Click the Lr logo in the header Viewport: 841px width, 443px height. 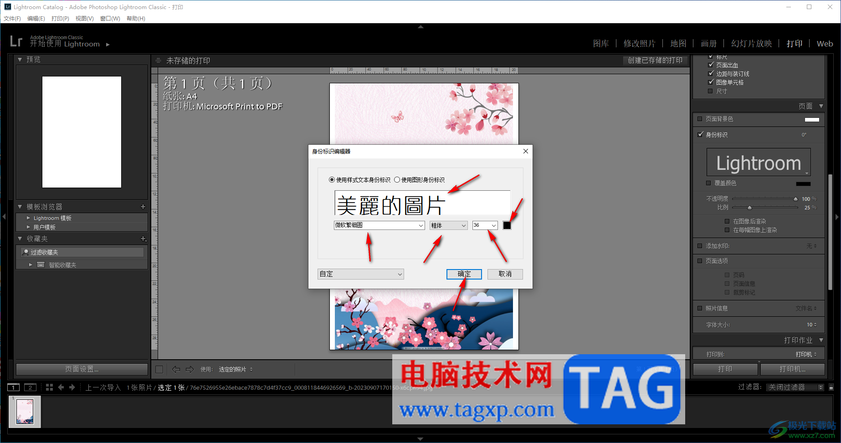(16, 41)
